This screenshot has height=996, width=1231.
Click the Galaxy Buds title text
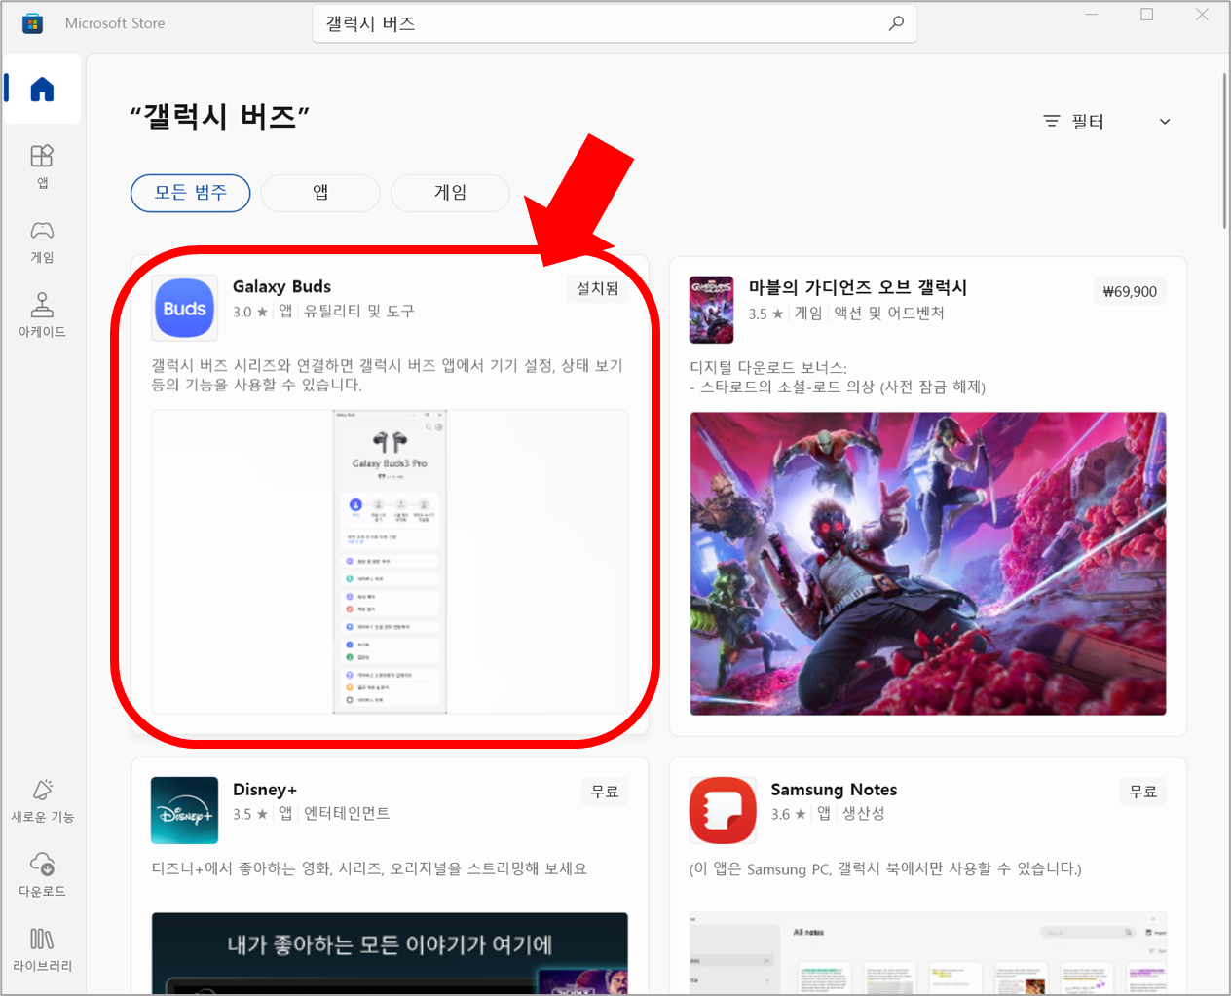pyautogui.click(x=282, y=286)
